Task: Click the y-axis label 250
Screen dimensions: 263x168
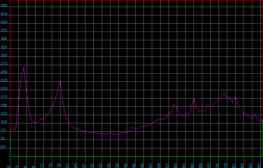Action: pos(4,72)
